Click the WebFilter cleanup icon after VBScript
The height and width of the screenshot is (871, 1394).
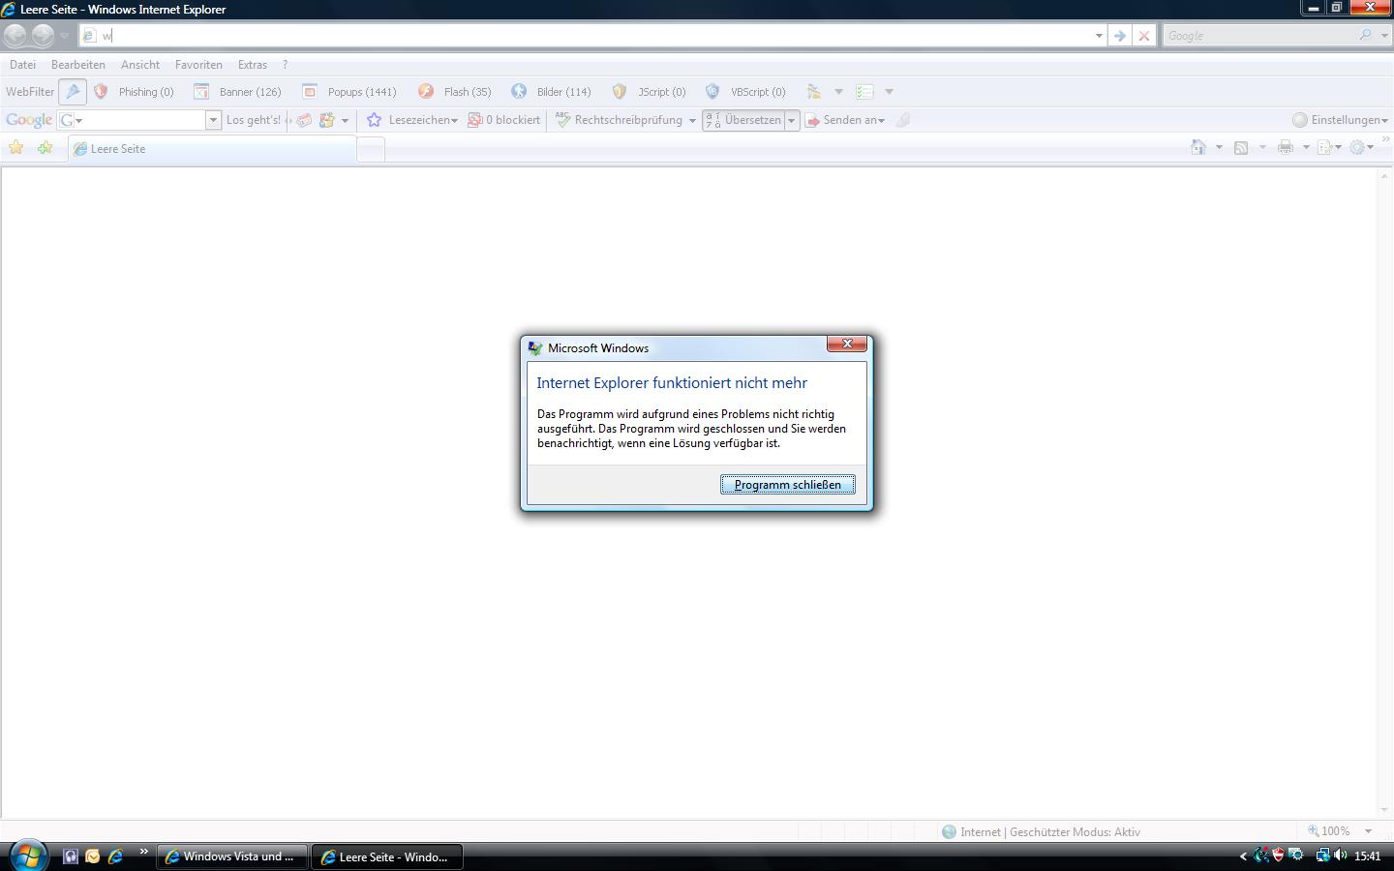coord(814,92)
